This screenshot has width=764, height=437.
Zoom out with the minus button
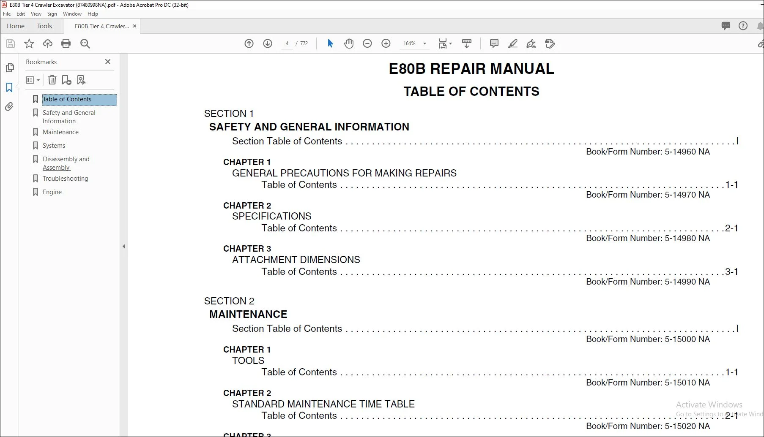coord(367,43)
